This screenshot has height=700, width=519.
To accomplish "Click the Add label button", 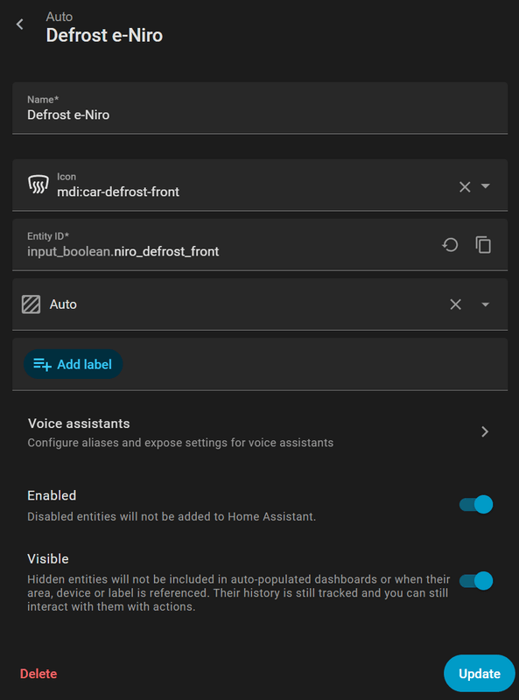I will pos(73,365).
